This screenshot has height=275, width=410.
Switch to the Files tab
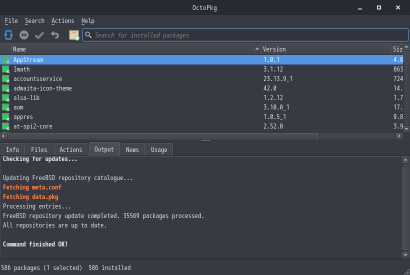tap(39, 149)
